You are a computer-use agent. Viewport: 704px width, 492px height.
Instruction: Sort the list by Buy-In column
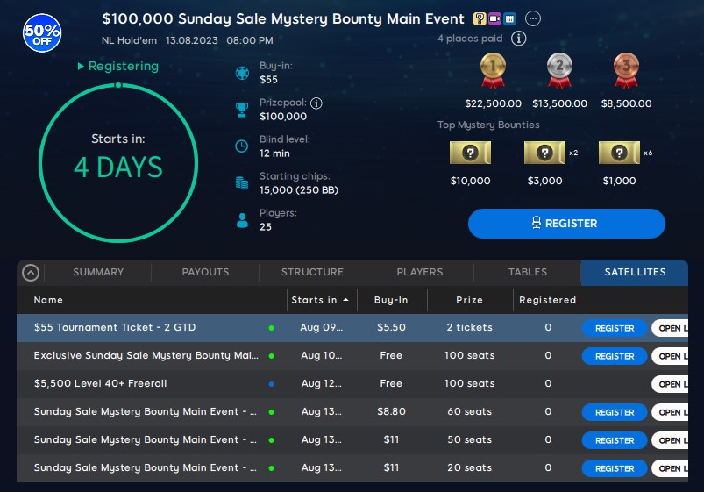[x=391, y=300]
